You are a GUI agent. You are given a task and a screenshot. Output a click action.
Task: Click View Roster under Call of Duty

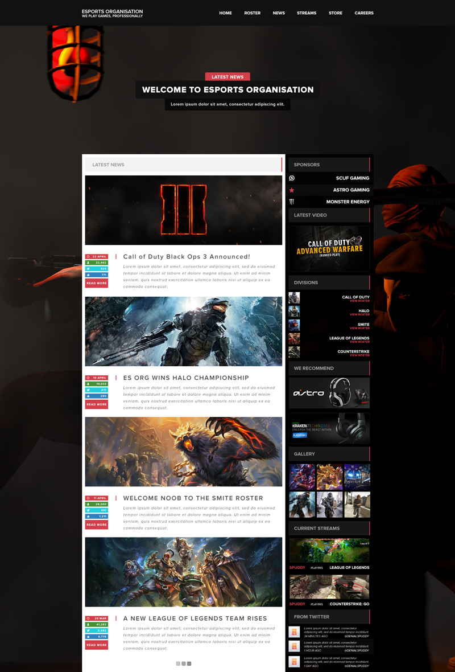pyautogui.click(x=359, y=301)
